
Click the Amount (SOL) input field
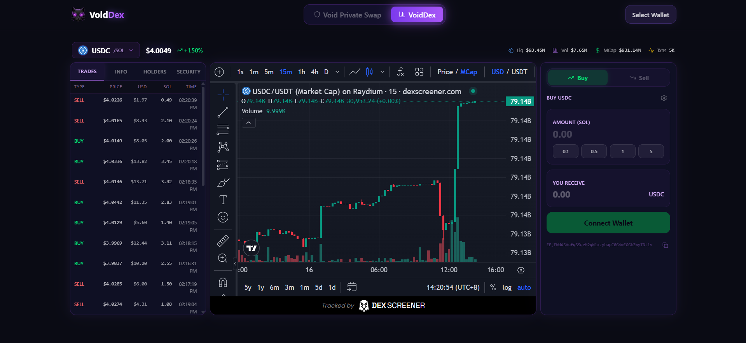click(608, 134)
